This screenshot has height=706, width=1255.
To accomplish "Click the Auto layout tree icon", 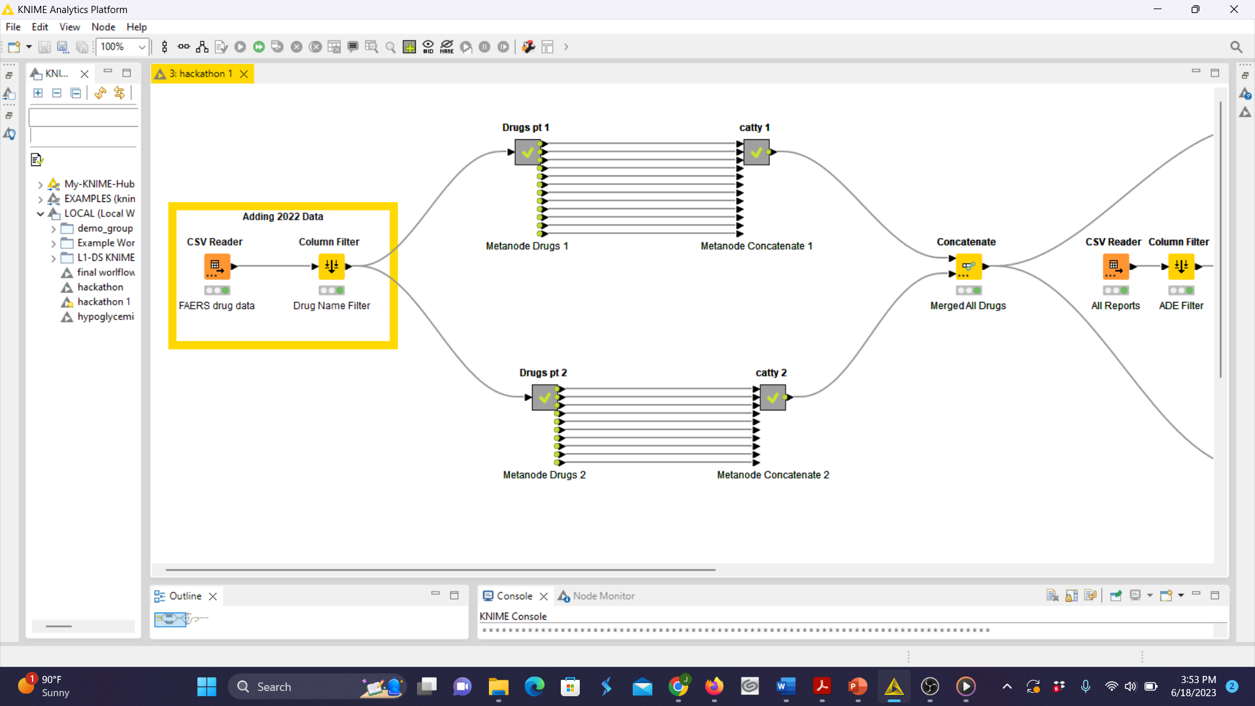I will (x=202, y=47).
